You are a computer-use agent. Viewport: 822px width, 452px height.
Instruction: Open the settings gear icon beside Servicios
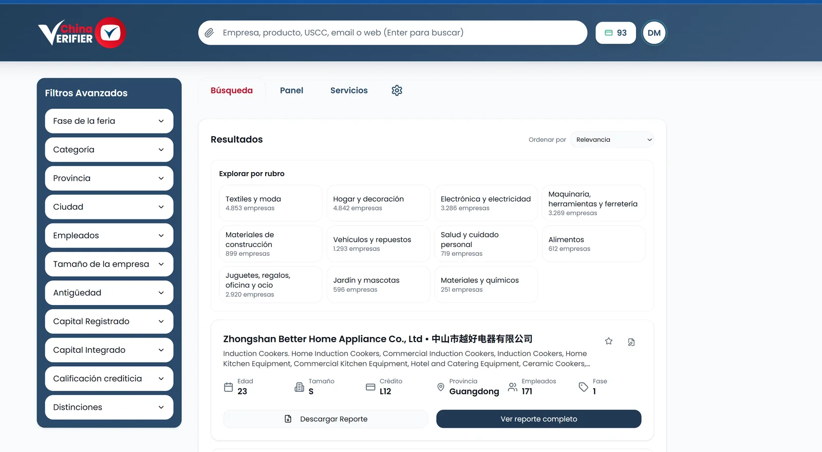397,90
